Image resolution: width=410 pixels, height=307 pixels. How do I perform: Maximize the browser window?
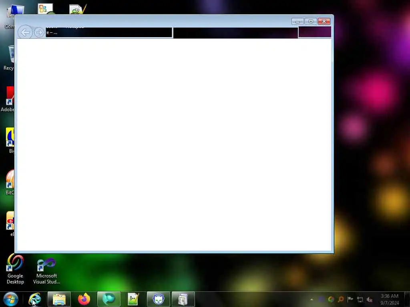[311, 22]
